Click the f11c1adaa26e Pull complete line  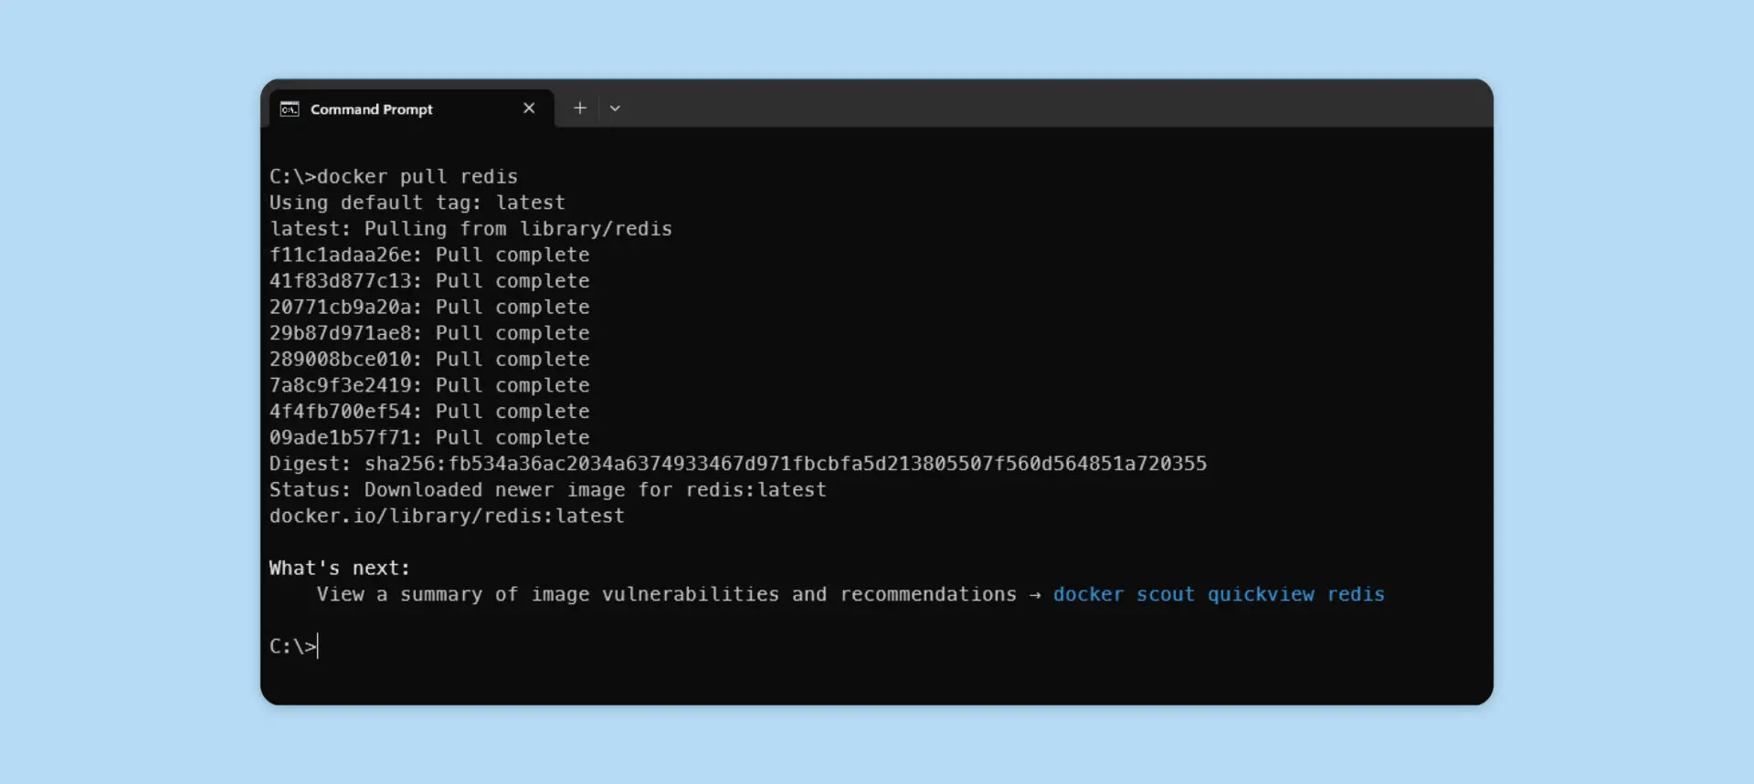click(x=429, y=255)
